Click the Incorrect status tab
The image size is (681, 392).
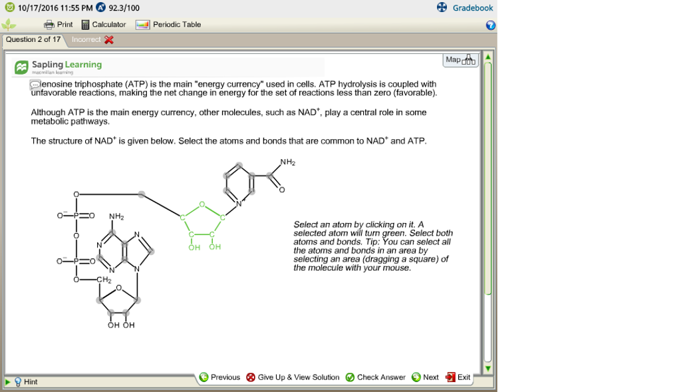(88, 39)
